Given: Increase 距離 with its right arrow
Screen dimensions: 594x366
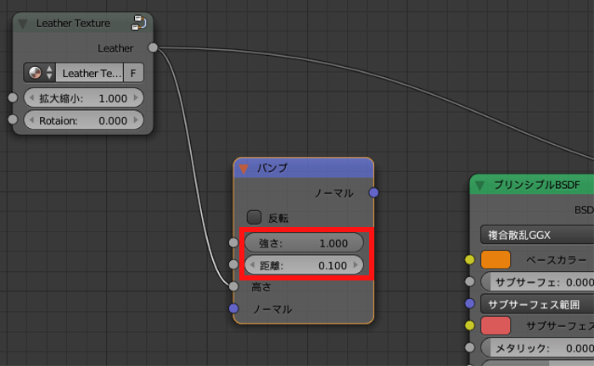Looking at the screenshot, I should 356,265.
